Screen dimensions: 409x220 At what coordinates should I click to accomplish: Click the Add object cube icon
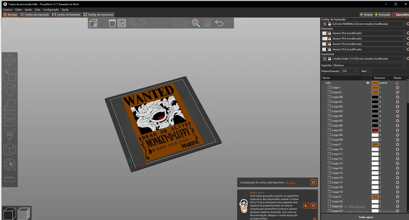[93, 23]
